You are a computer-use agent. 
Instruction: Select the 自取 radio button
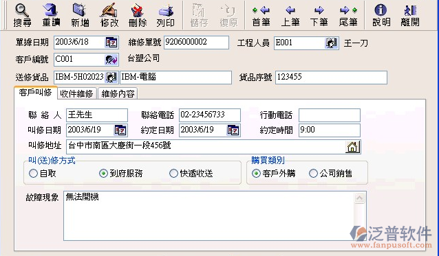coord(33,174)
